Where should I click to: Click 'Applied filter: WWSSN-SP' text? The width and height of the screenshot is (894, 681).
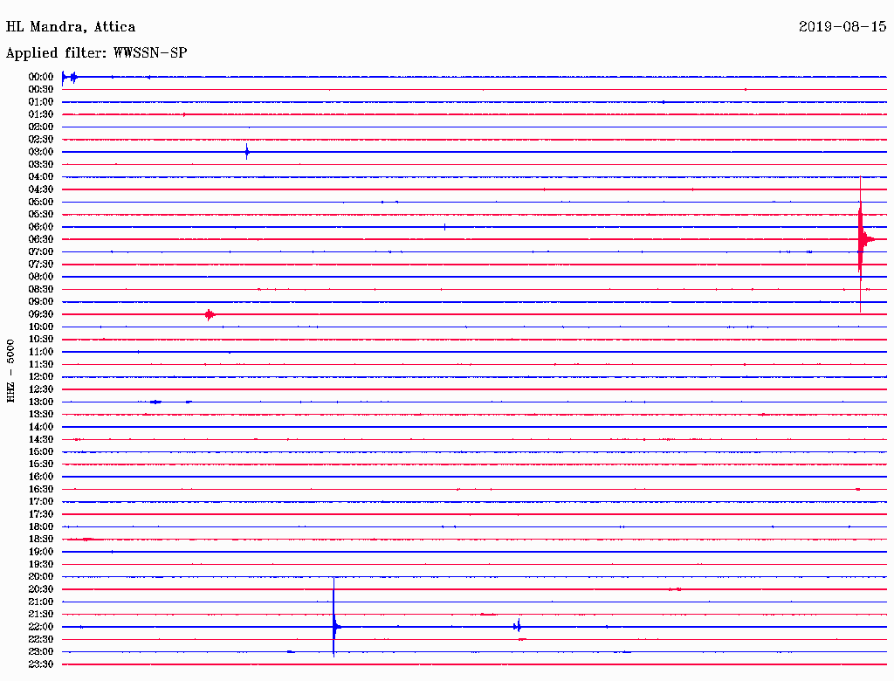click(x=96, y=53)
